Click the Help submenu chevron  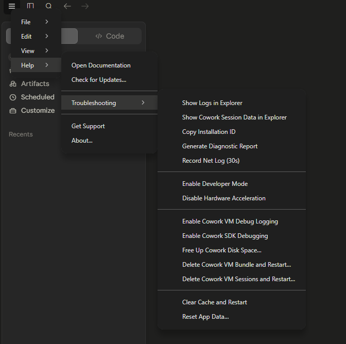[x=46, y=65]
